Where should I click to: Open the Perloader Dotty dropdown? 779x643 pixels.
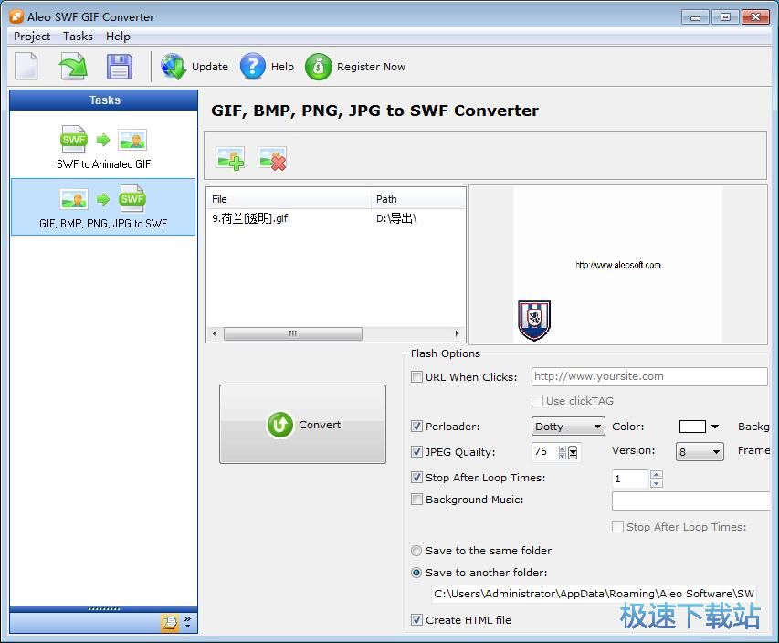click(568, 427)
